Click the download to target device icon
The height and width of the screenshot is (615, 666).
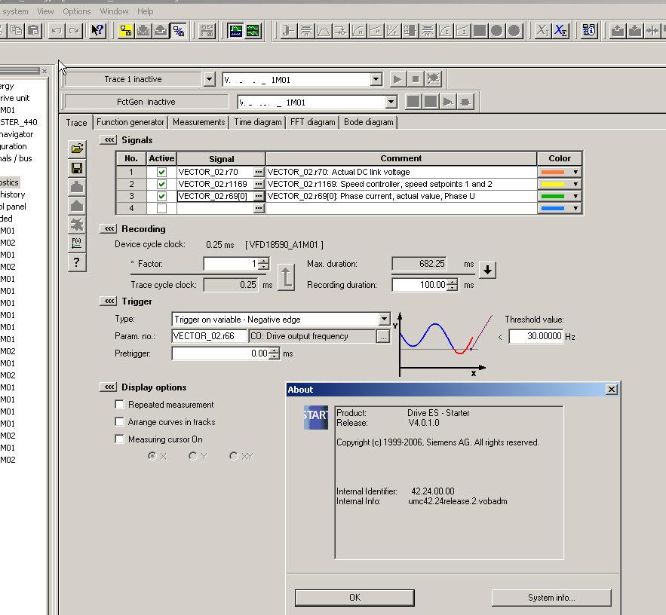(143, 31)
